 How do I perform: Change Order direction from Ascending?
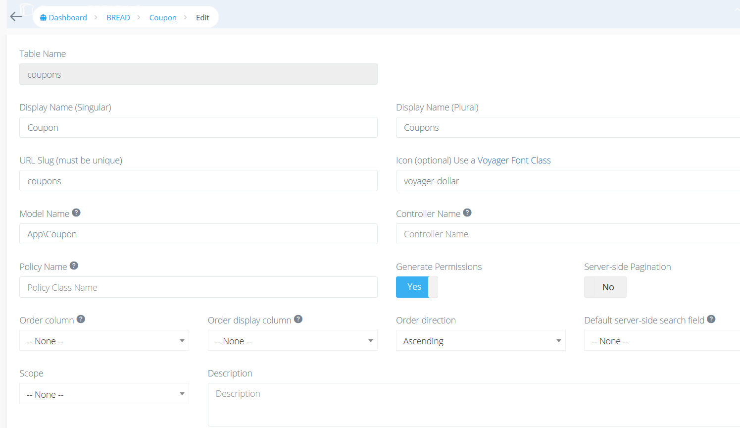click(x=480, y=340)
